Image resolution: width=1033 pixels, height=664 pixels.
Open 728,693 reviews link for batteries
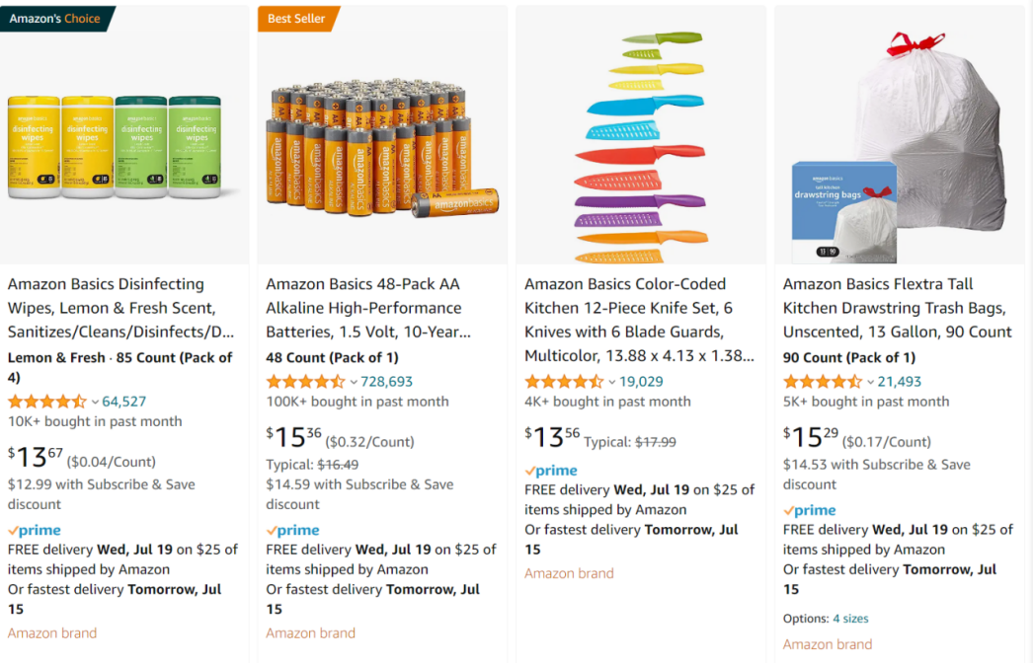(x=387, y=382)
